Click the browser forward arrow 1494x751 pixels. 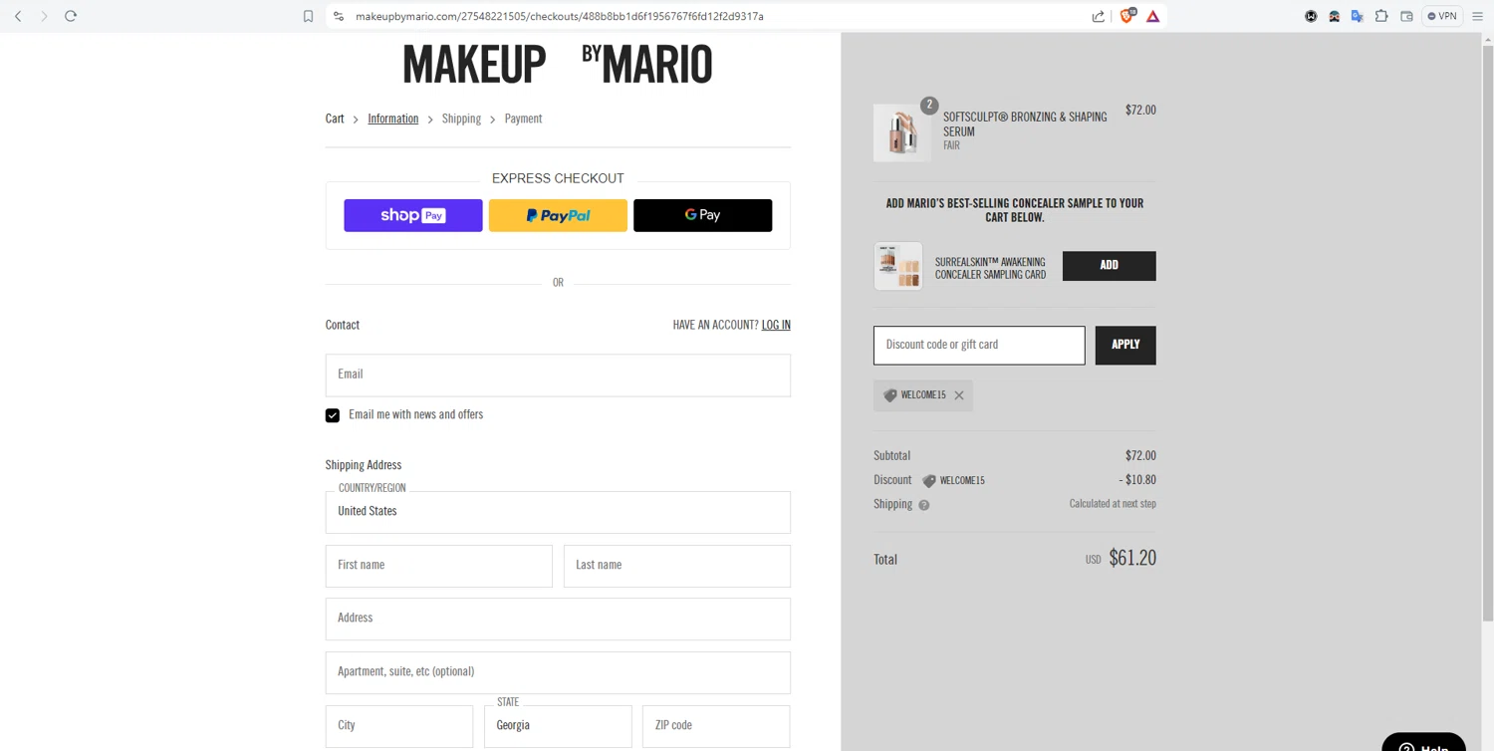[44, 16]
